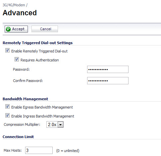The image size is (161, 156).
Task: Click the Max Hosts input field
Action: 39,150
